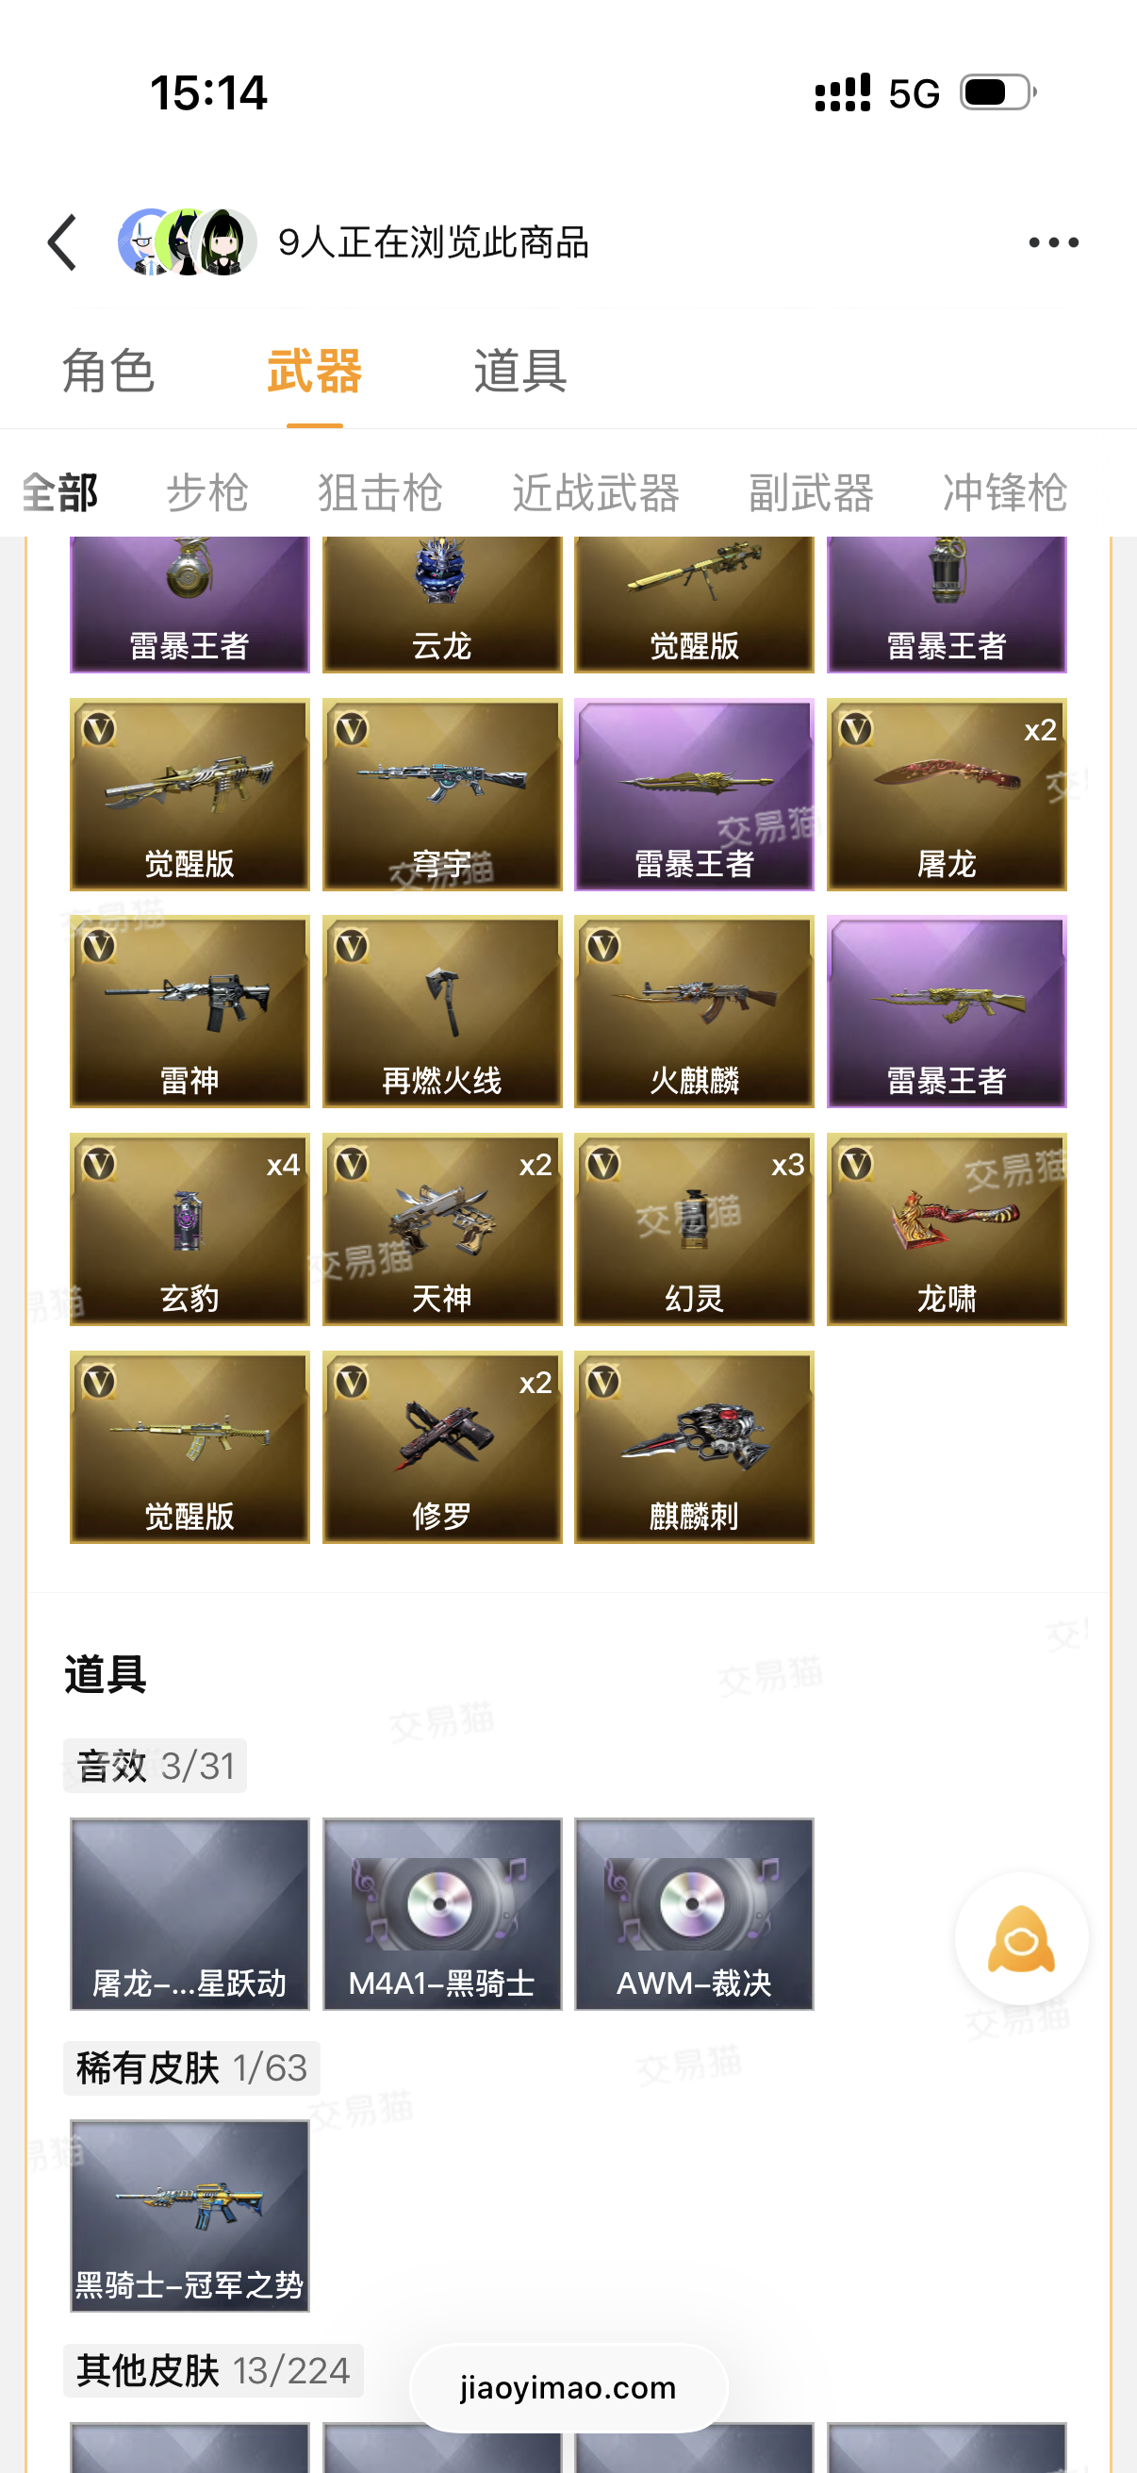Switch to the 角色 tab
The width and height of the screenshot is (1137, 2473).
108,371
